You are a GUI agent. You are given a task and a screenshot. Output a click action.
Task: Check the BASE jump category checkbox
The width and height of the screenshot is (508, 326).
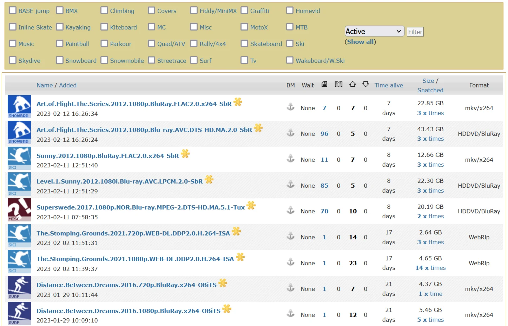[x=13, y=10]
